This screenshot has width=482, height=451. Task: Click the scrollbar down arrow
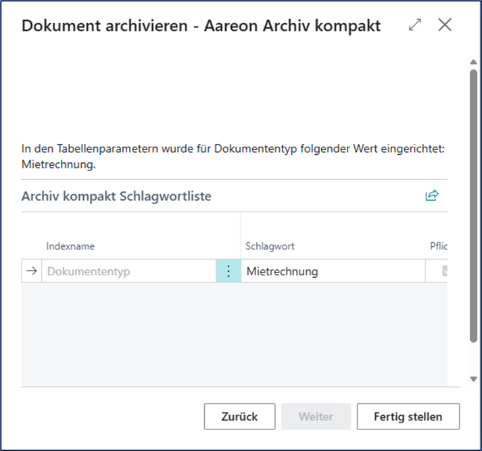click(x=473, y=379)
